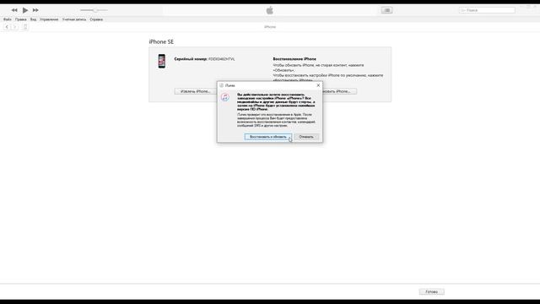This screenshot has height=304, width=540.
Task: Confirm with Восстановить и обновить button
Action: click(x=268, y=137)
